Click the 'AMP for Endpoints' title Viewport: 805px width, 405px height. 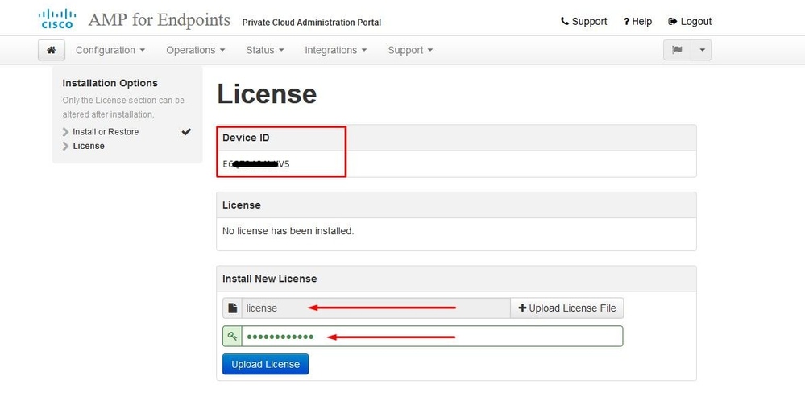(160, 19)
